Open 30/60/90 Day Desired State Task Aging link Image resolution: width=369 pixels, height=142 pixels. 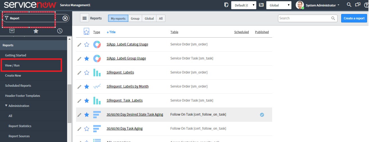coord(135,114)
